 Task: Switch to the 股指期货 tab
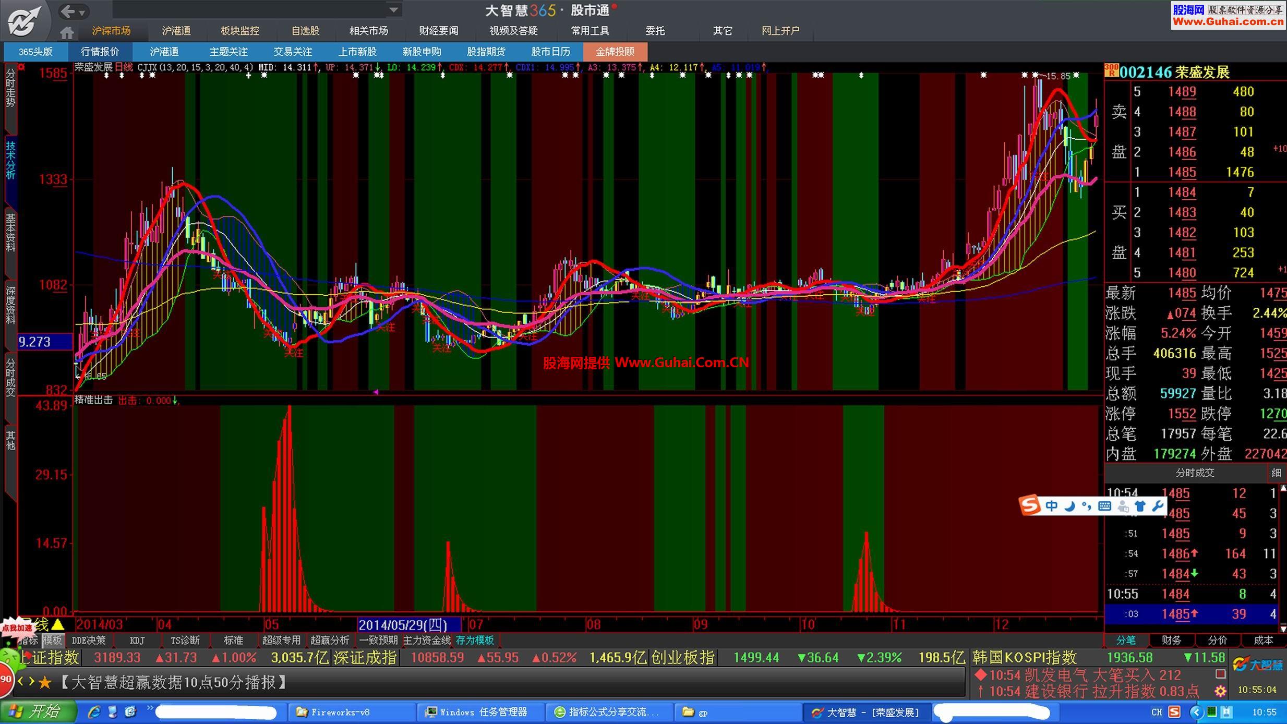(x=486, y=52)
